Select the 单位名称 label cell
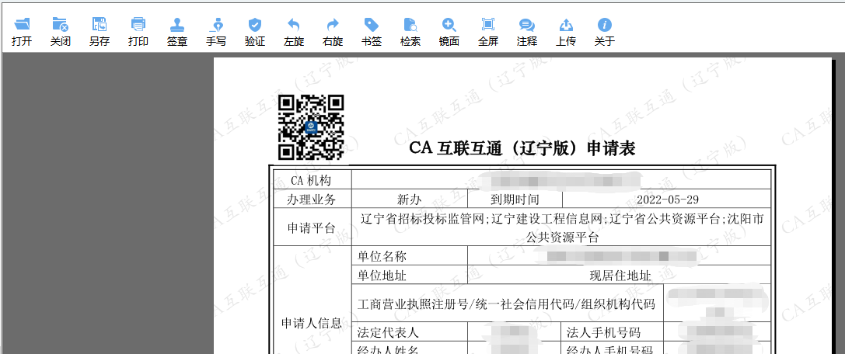The height and width of the screenshot is (354, 845). pyautogui.click(x=410, y=255)
